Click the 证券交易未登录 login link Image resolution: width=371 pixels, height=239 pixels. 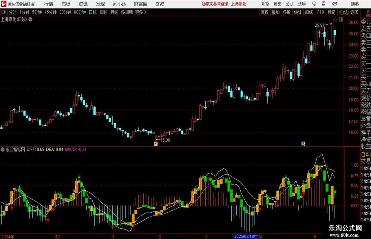pos(215,4)
